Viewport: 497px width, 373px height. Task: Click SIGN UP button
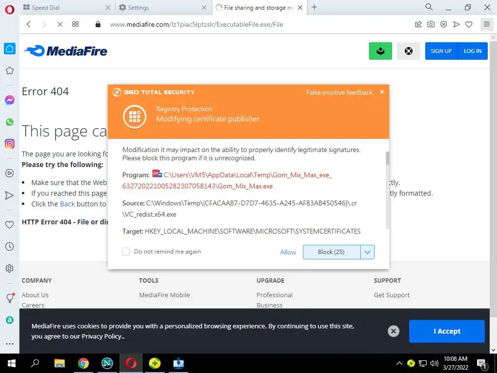pos(441,51)
